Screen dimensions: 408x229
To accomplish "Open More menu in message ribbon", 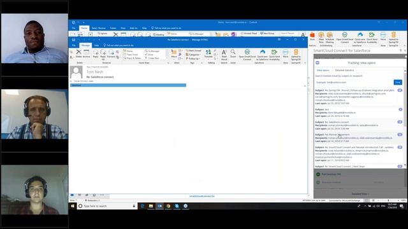I will pos(286,53).
